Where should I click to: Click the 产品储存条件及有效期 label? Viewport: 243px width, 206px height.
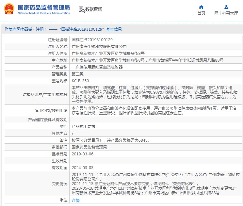click(48, 120)
